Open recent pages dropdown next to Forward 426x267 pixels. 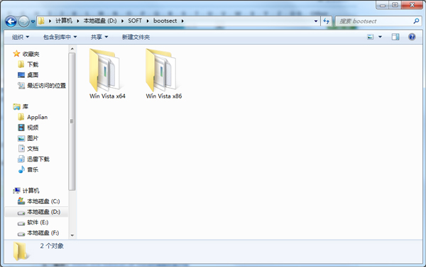(x=33, y=21)
